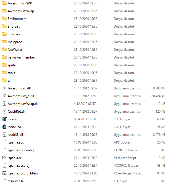The width and height of the screenshot is (171, 183).
Task: Select the Environment folder icon
Action: [x=4, y=18]
